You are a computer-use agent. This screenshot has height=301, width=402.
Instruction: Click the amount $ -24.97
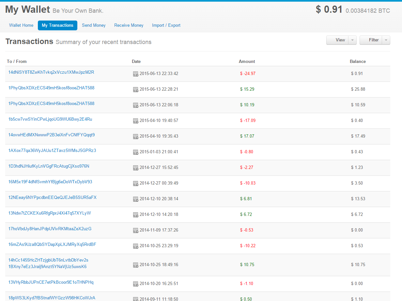click(x=248, y=73)
